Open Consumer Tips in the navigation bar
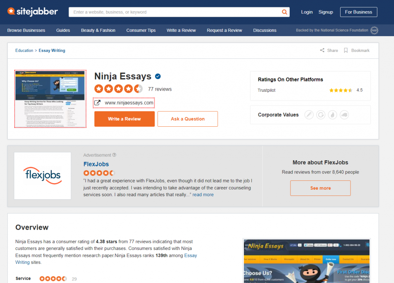394x283 pixels. coord(141,30)
